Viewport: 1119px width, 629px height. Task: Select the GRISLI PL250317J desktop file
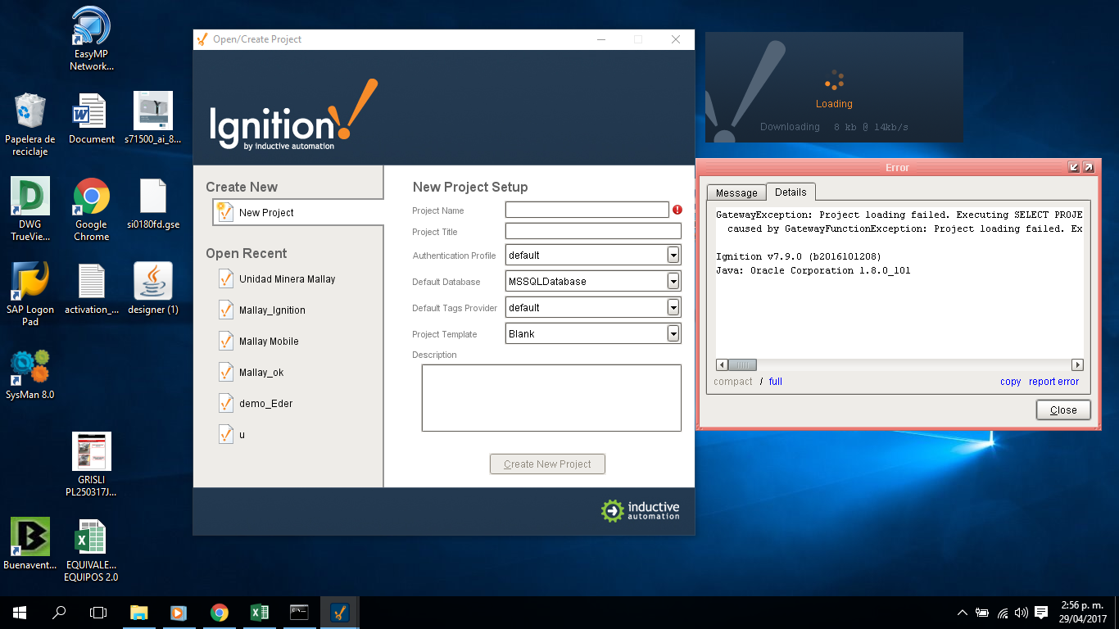[x=91, y=464]
